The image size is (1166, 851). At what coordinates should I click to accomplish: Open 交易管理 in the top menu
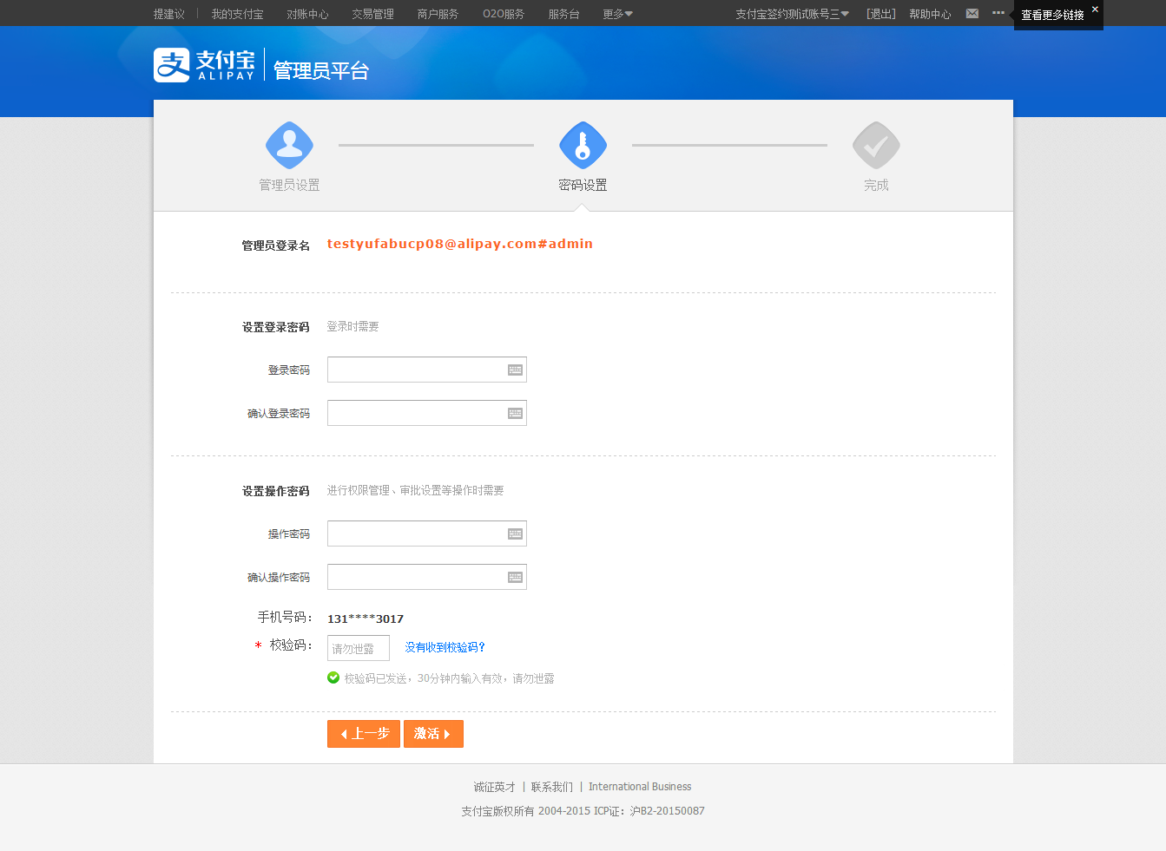pyautogui.click(x=372, y=14)
